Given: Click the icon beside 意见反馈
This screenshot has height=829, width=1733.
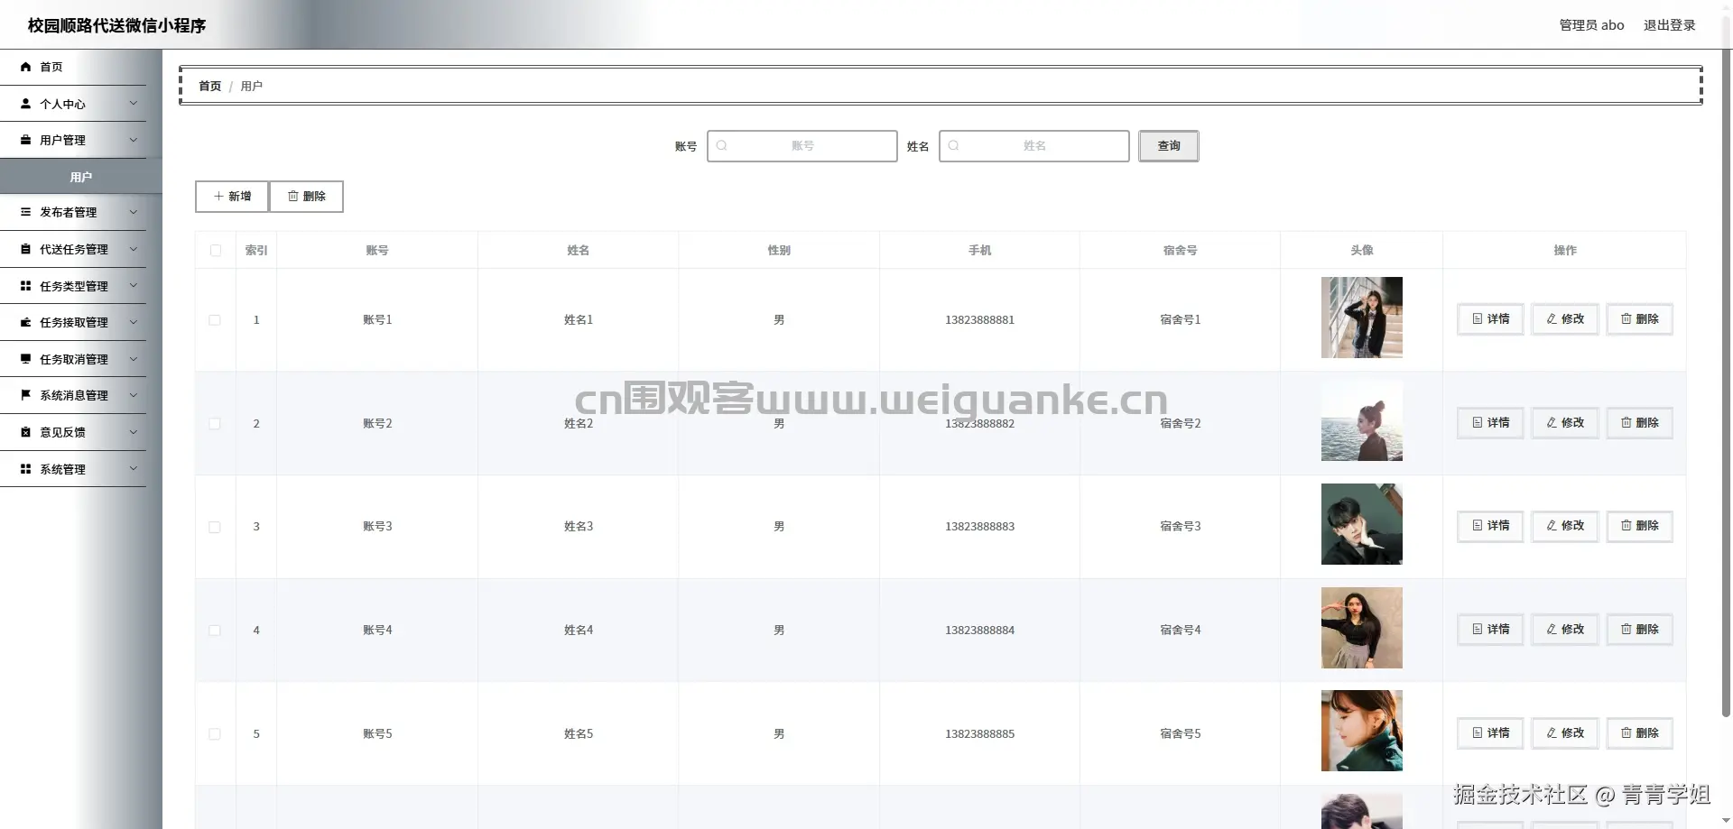Looking at the screenshot, I should 26,432.
